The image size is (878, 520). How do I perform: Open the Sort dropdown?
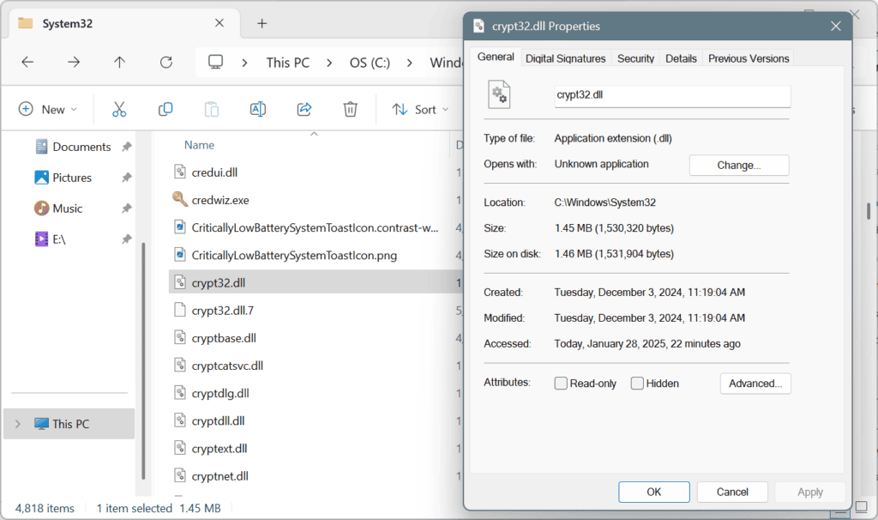pos(420,109)
